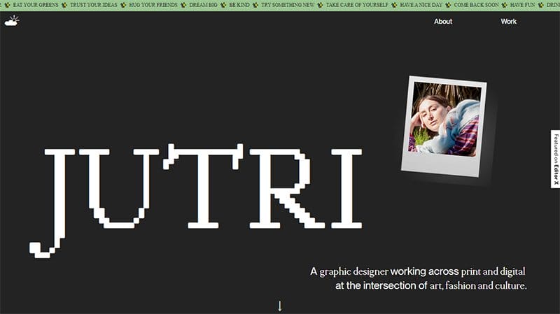
Task: Click the large JUTRI title text
Action: tap(196, 201)
